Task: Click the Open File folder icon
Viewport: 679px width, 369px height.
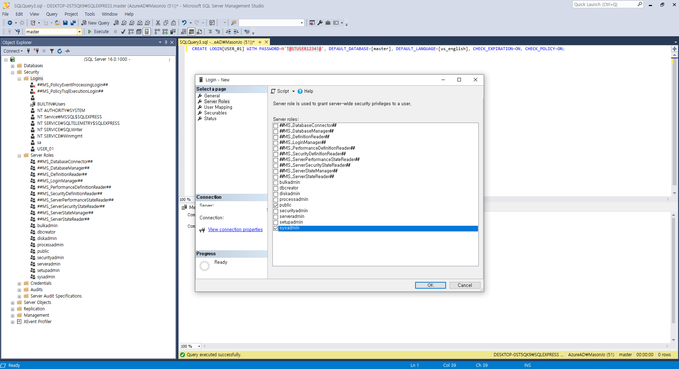Action: pyautogui.click(x=57, y=23)
